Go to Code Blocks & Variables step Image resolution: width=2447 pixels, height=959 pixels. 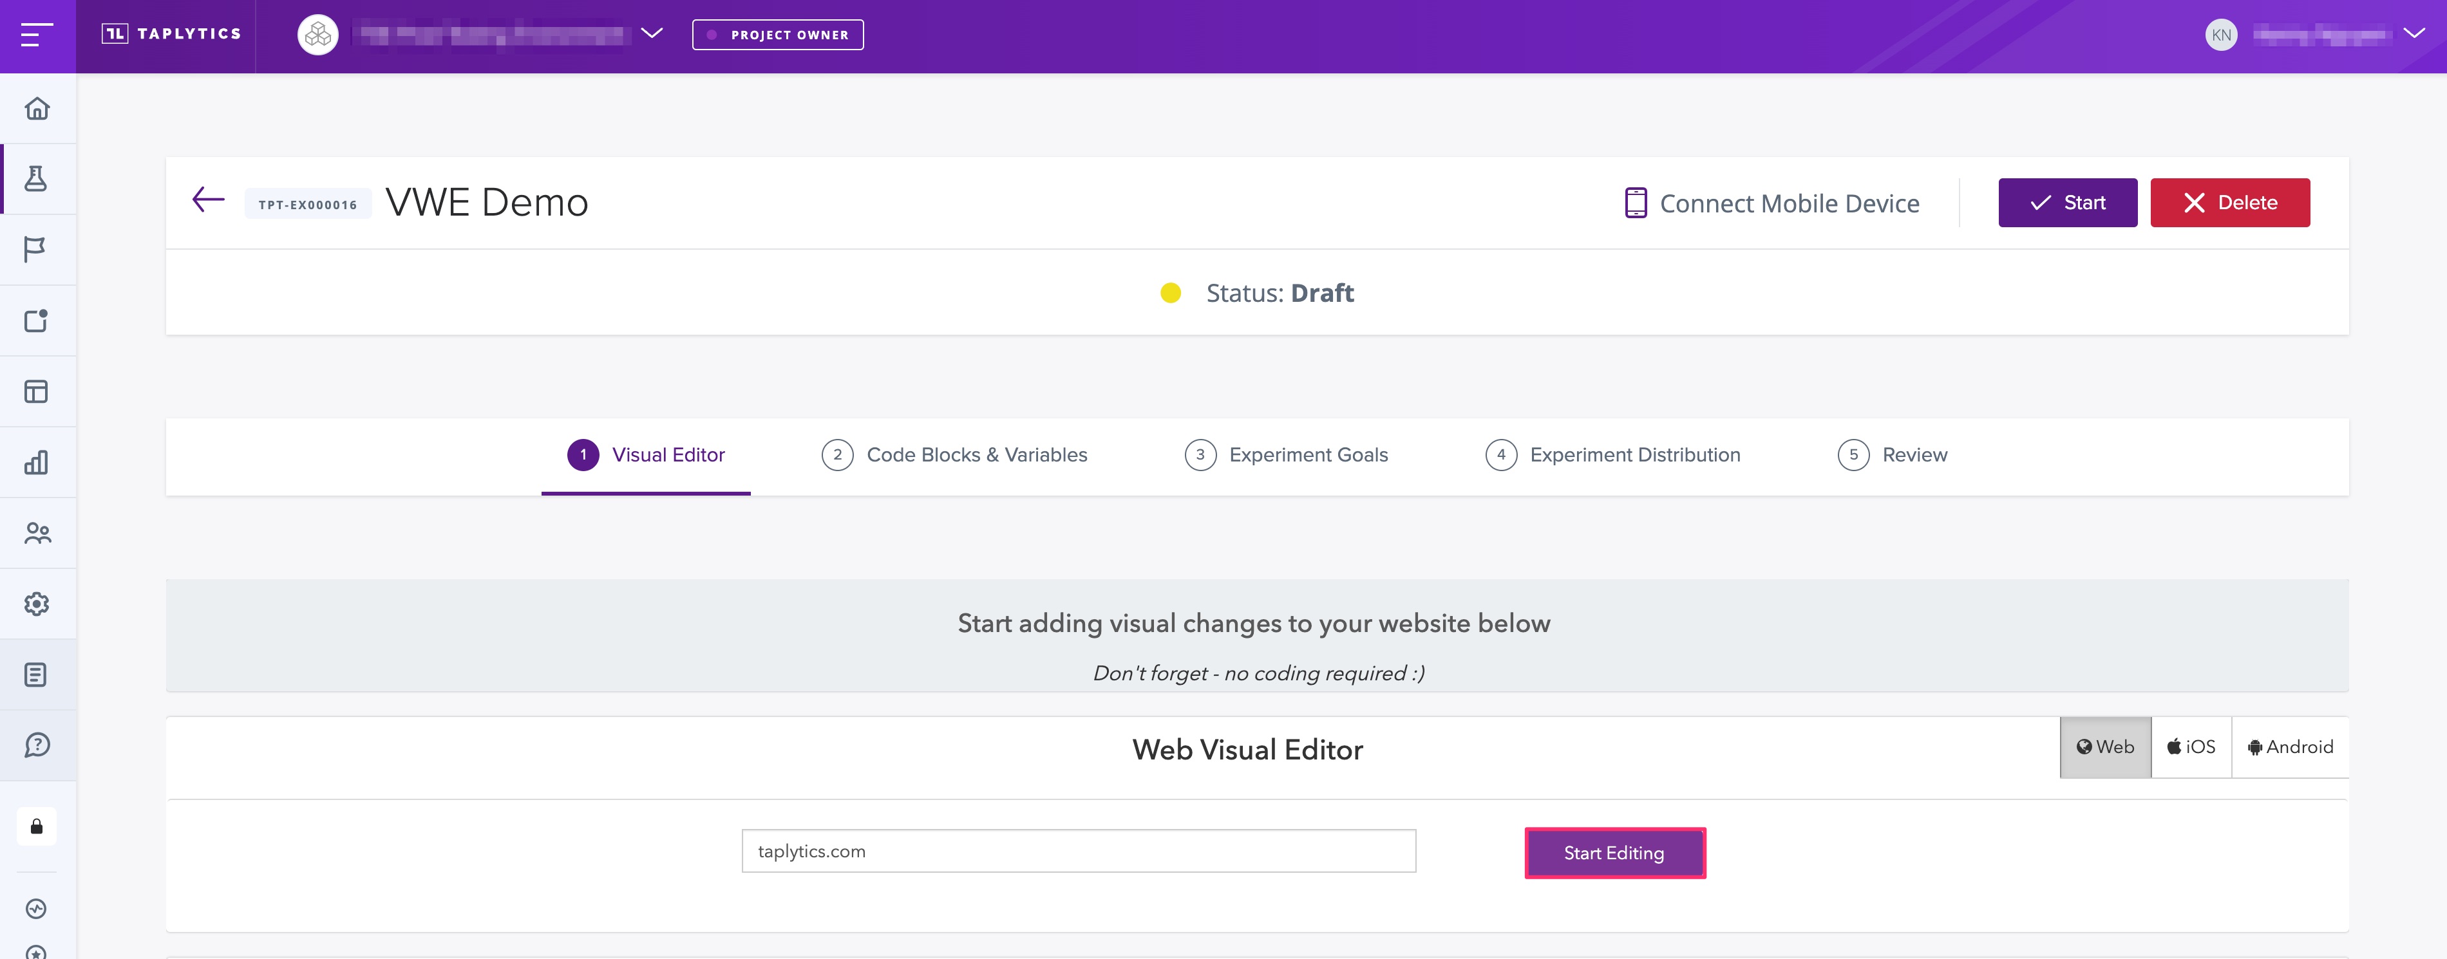pyautogui.click(x=955, y=455)
